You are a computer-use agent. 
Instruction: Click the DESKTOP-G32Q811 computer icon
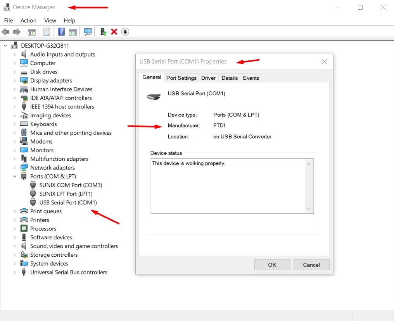point(15,45)
